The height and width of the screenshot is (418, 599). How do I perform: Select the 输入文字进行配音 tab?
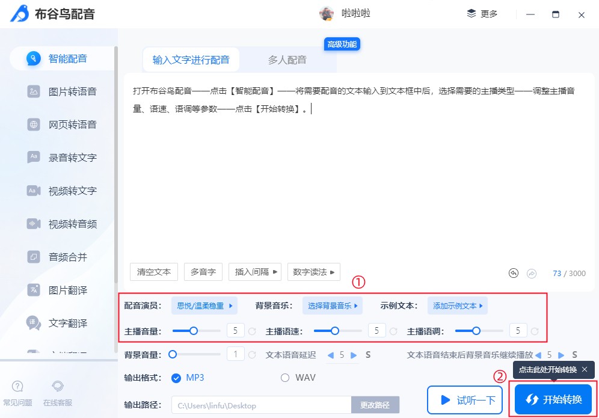tap(191, 60)
